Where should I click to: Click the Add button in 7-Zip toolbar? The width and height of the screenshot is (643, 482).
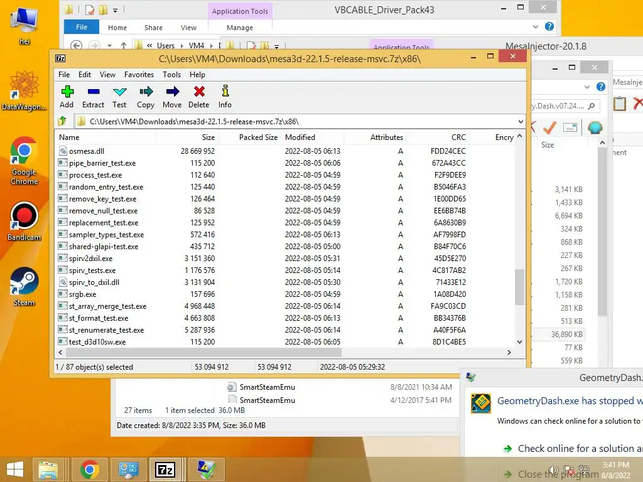pos(67,97)
